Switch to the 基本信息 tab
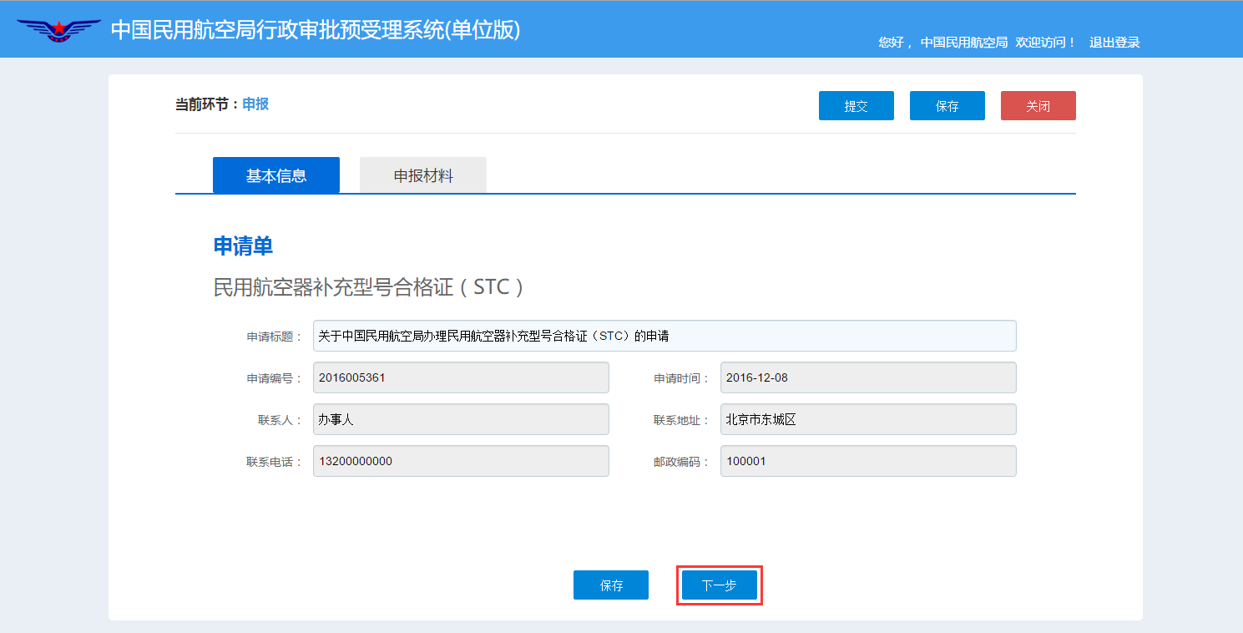This screenshot has height=633, width=1243. click(276, 175)
